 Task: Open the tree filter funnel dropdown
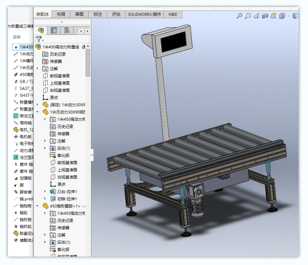(40, 39)
